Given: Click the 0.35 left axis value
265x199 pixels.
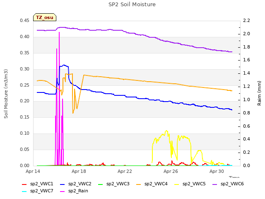Looking at the screenshot, I should pyautogui.click(x=25, y=53).
